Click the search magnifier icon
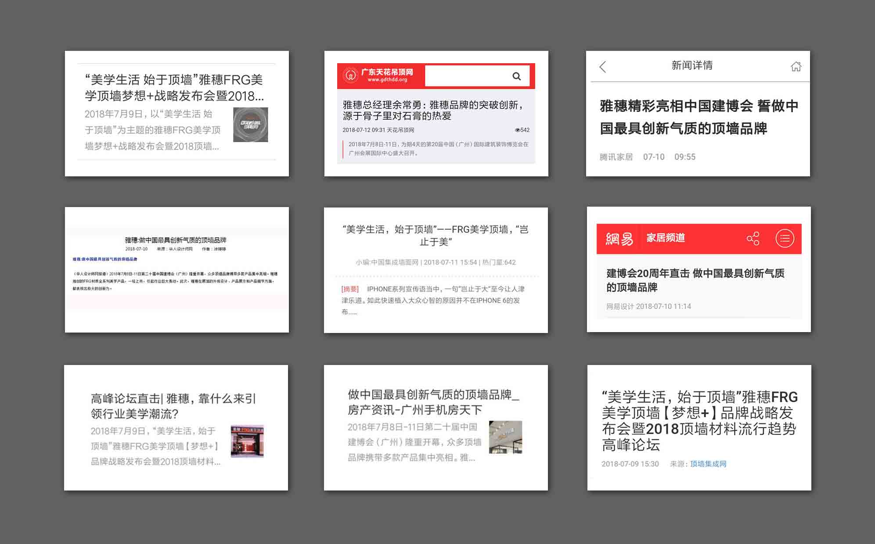875x544 pixels. [516, 76]
